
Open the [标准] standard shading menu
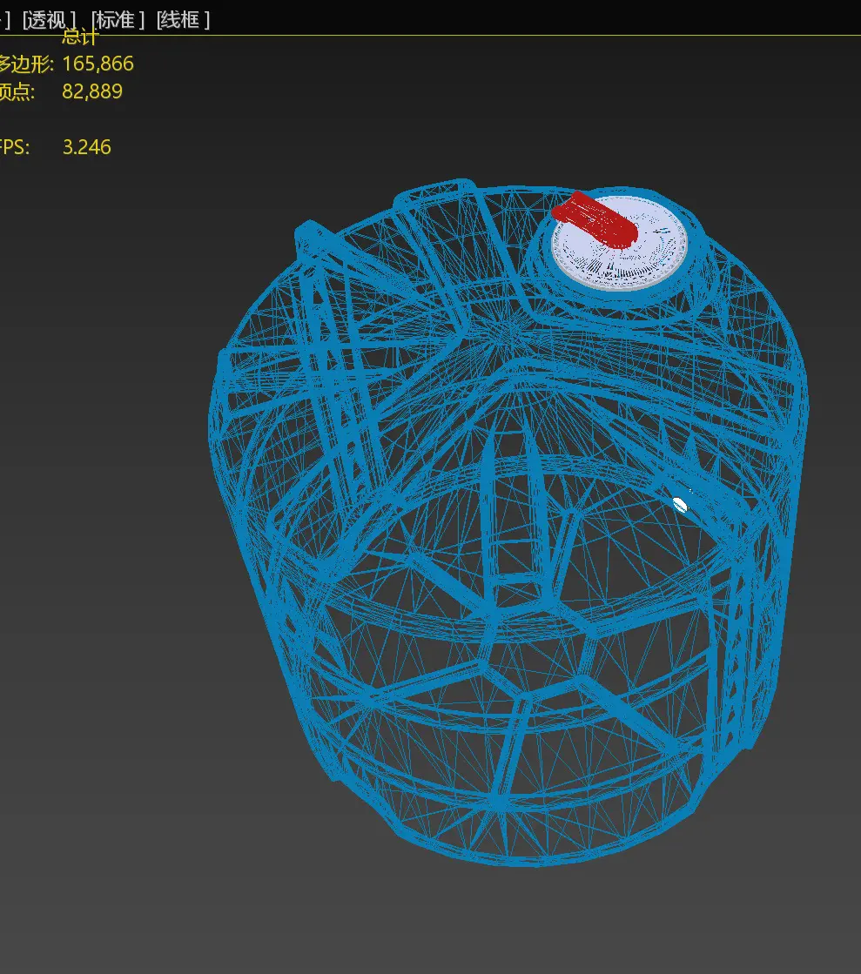(118, 20)
